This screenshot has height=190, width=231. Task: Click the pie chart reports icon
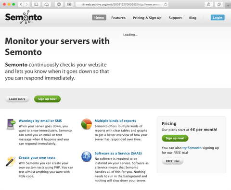pos(87,124)
